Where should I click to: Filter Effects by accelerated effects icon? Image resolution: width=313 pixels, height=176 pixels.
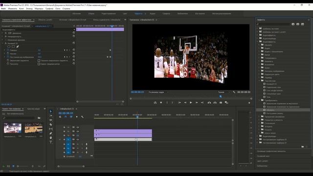(x=293, y=24)
